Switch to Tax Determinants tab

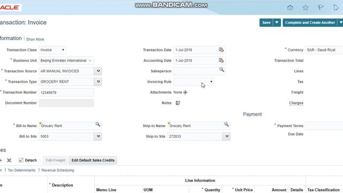[x=21, y=170]
